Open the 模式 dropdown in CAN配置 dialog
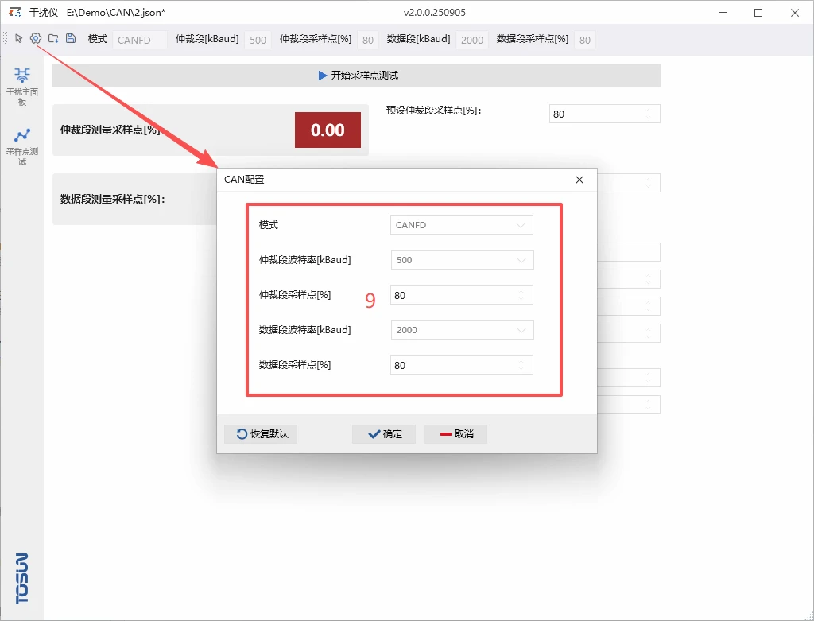Viewport: 814px width, 621px height. [461, 225]
